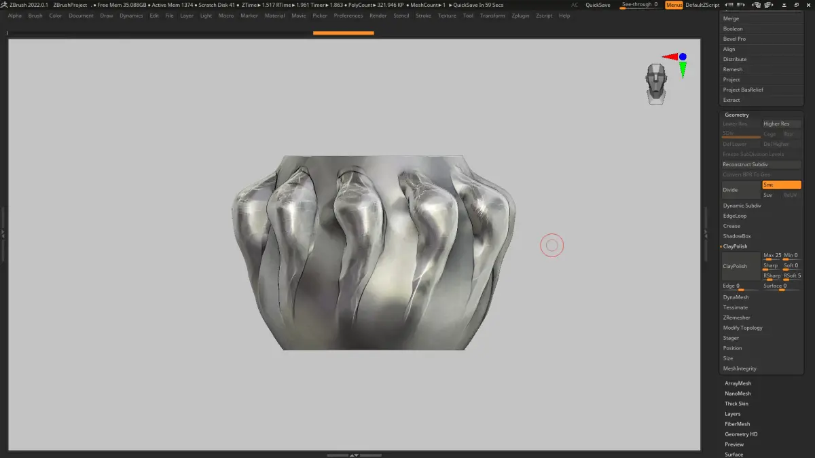Click the head model camera view indicator
Image resolution: width=815 pixels, height=458 pixels.
pyautogui.click(x=655, y=84)
